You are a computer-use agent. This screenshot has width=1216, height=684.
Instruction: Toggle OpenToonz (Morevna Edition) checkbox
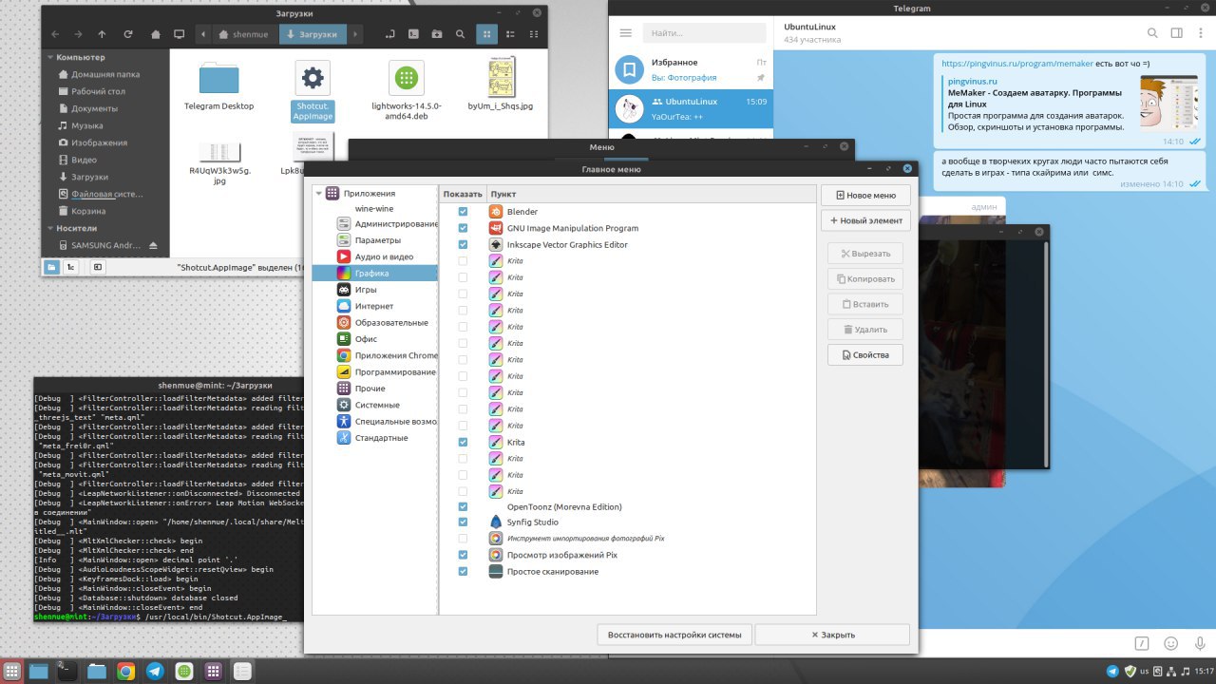click(463, 506)
